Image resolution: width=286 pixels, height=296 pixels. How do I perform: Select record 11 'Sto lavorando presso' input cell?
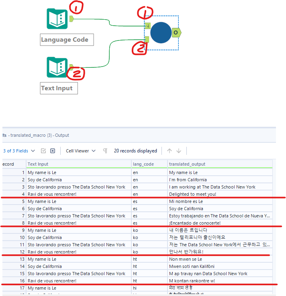(79, 245)
